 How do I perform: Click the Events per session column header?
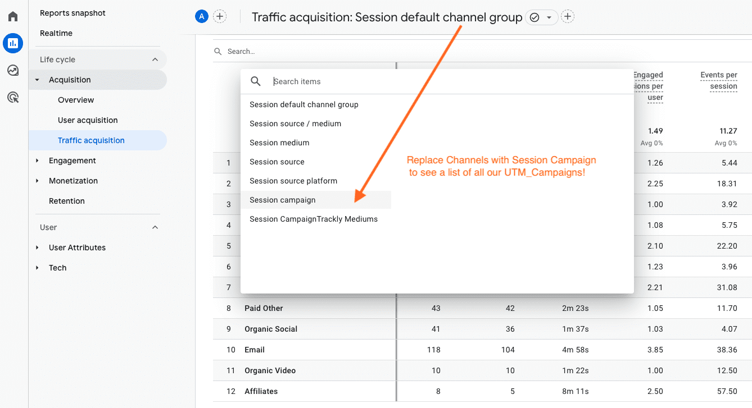point(718,80)
